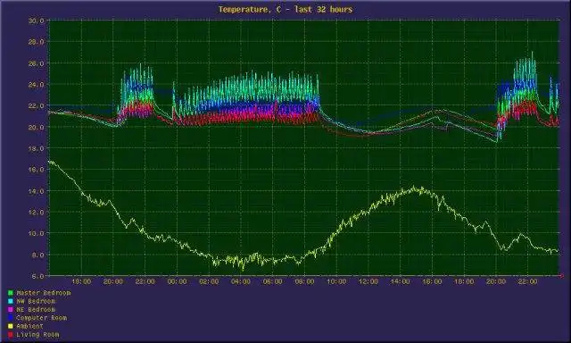Click the green Master Bedroom legend swatch
The width and height of the screenshot is (571, 343).
coord(10,293)
